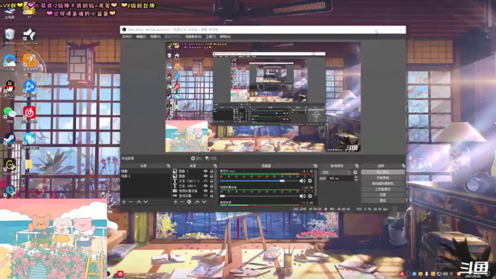Toggle visibility of the '图像' source
496x279 pixels.
coord(206,176)
